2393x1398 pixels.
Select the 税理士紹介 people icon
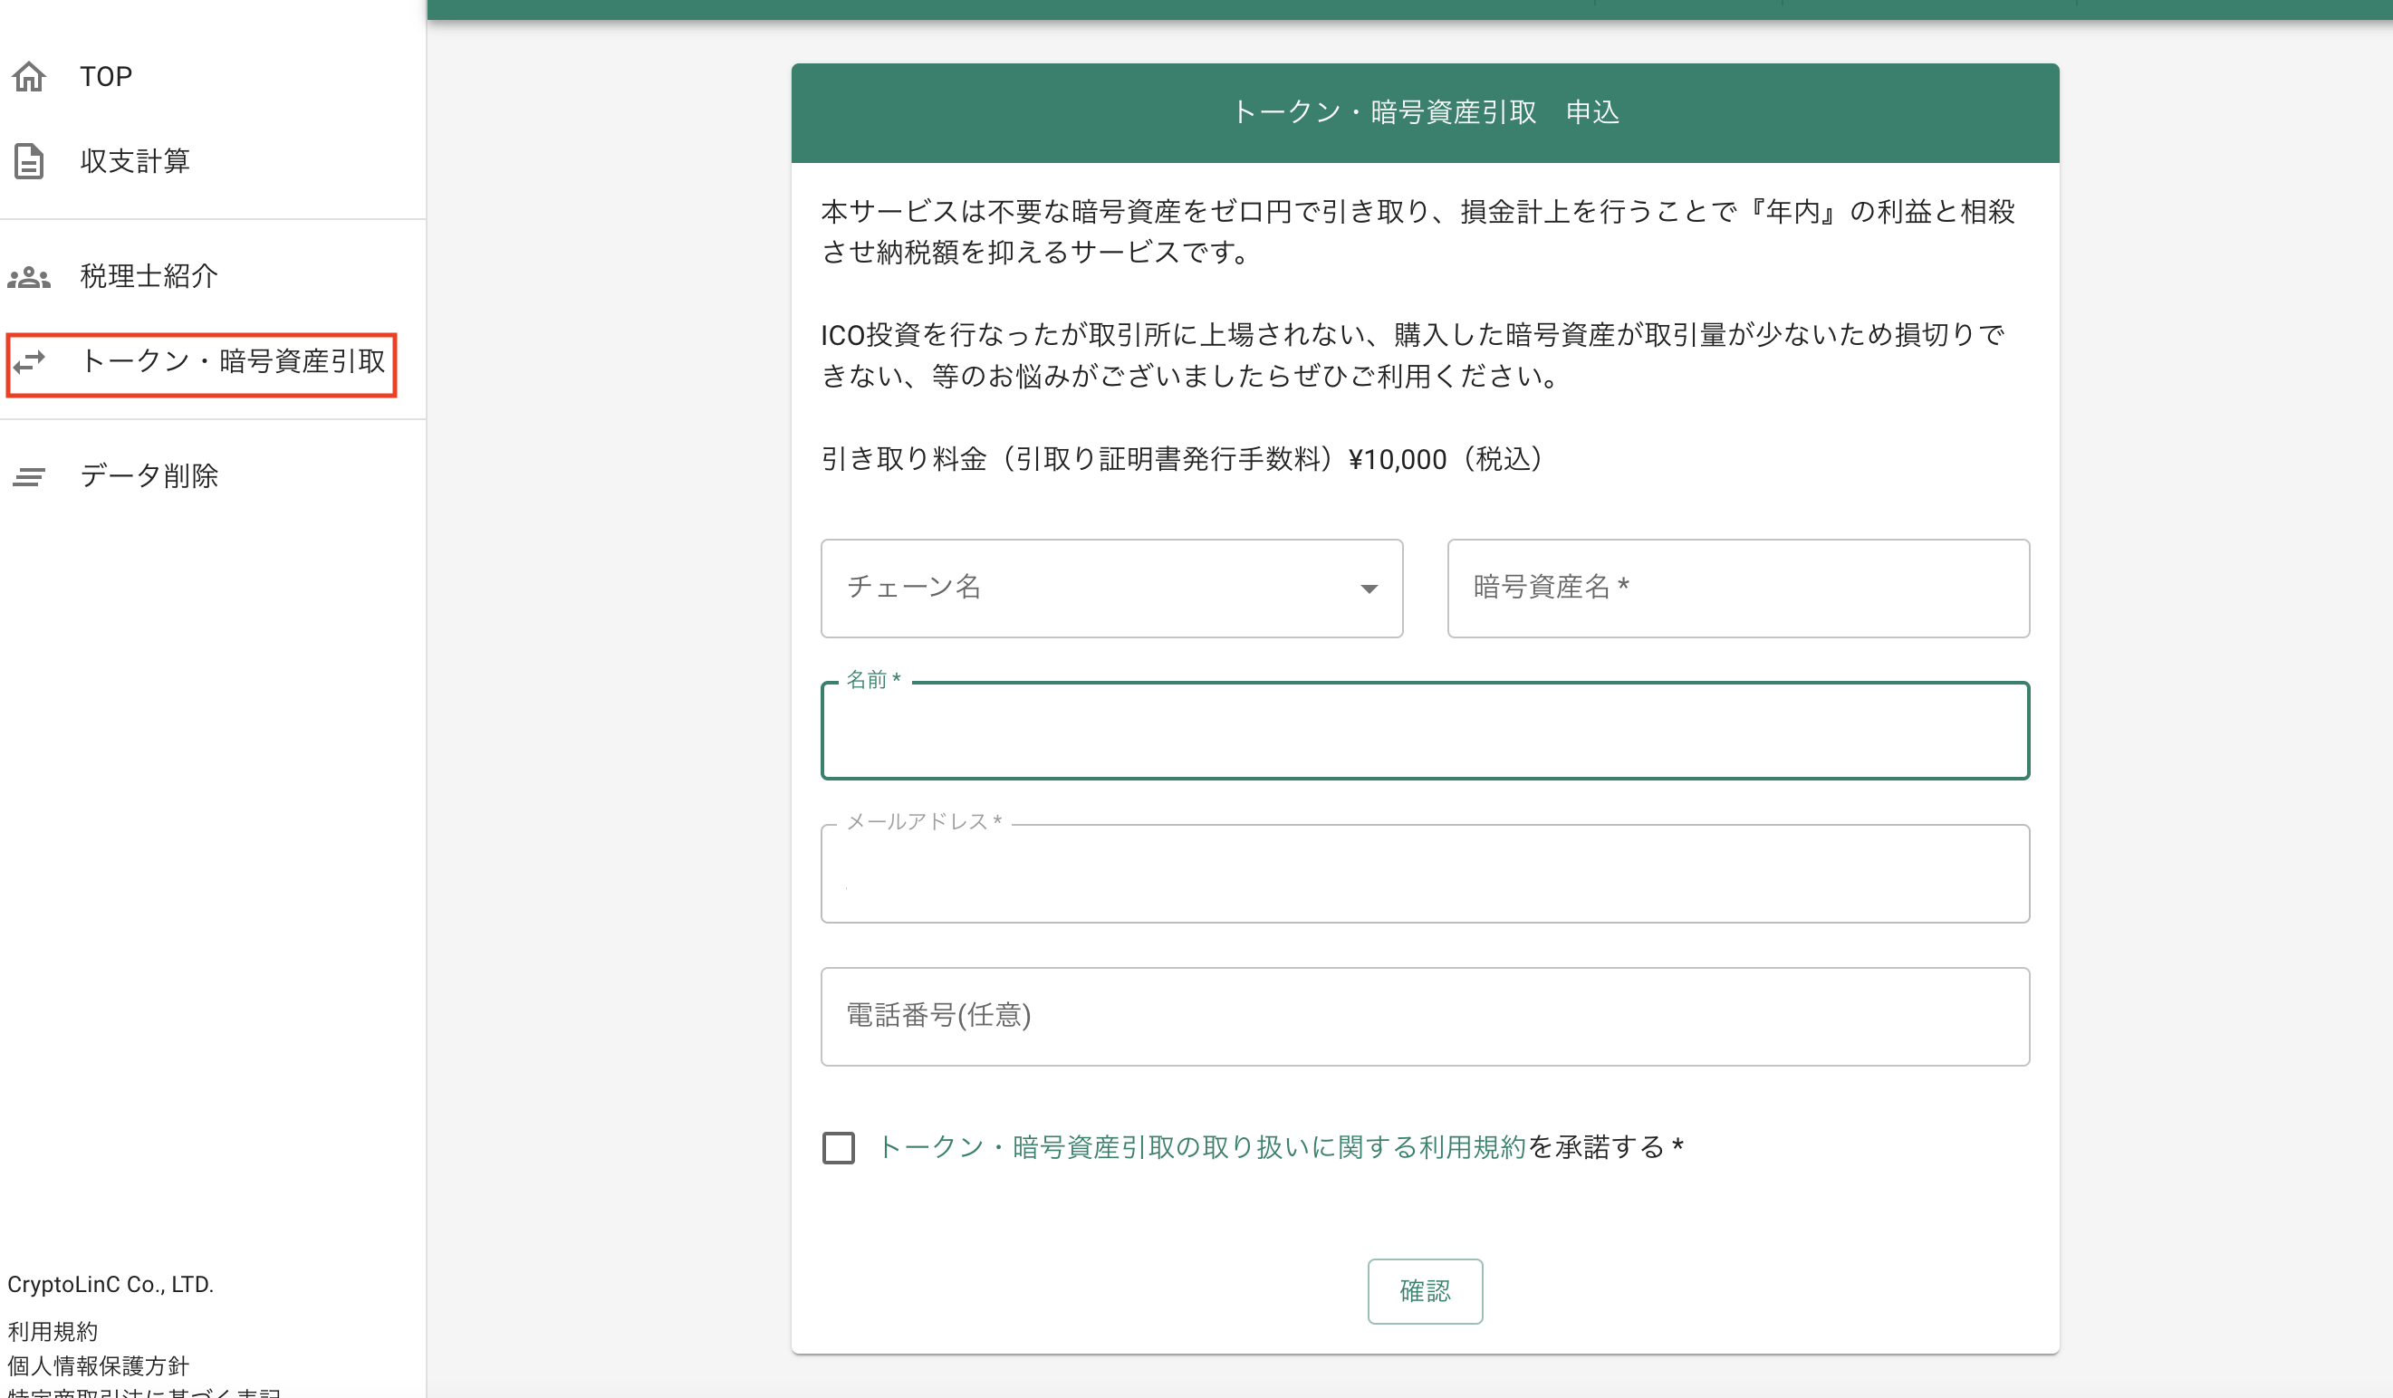(x=28, y=276)
